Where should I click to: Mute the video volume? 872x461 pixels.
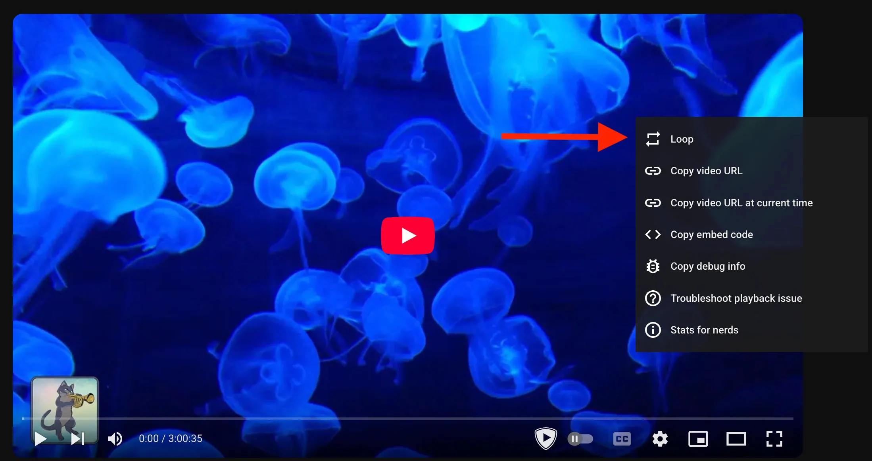point(115,438)
